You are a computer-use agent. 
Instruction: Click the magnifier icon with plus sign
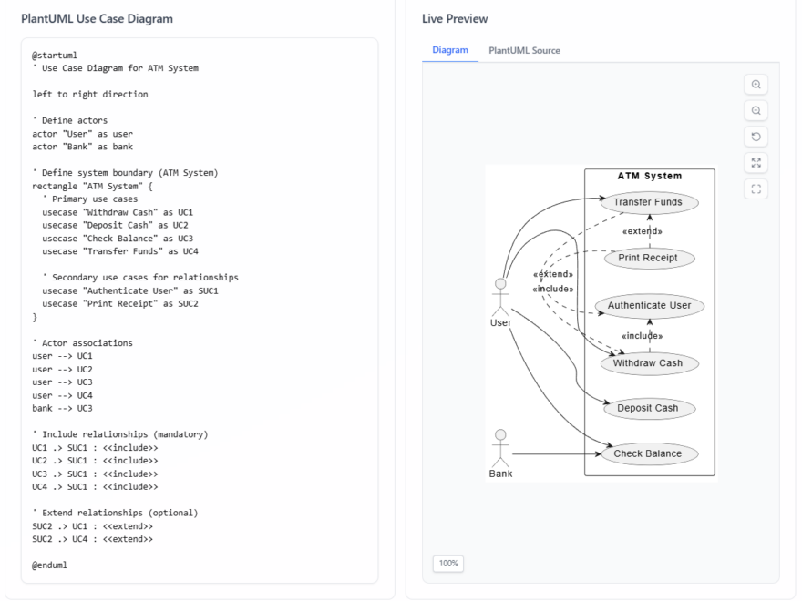tap(756, 84)
